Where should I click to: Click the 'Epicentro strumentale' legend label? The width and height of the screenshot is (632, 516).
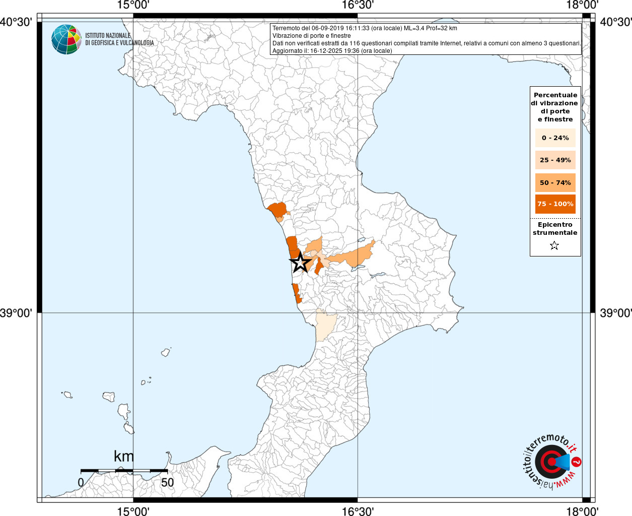555,228
